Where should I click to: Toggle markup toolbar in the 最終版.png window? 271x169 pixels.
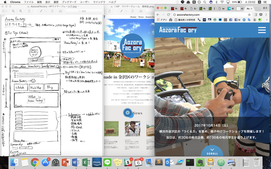[141, 11]
